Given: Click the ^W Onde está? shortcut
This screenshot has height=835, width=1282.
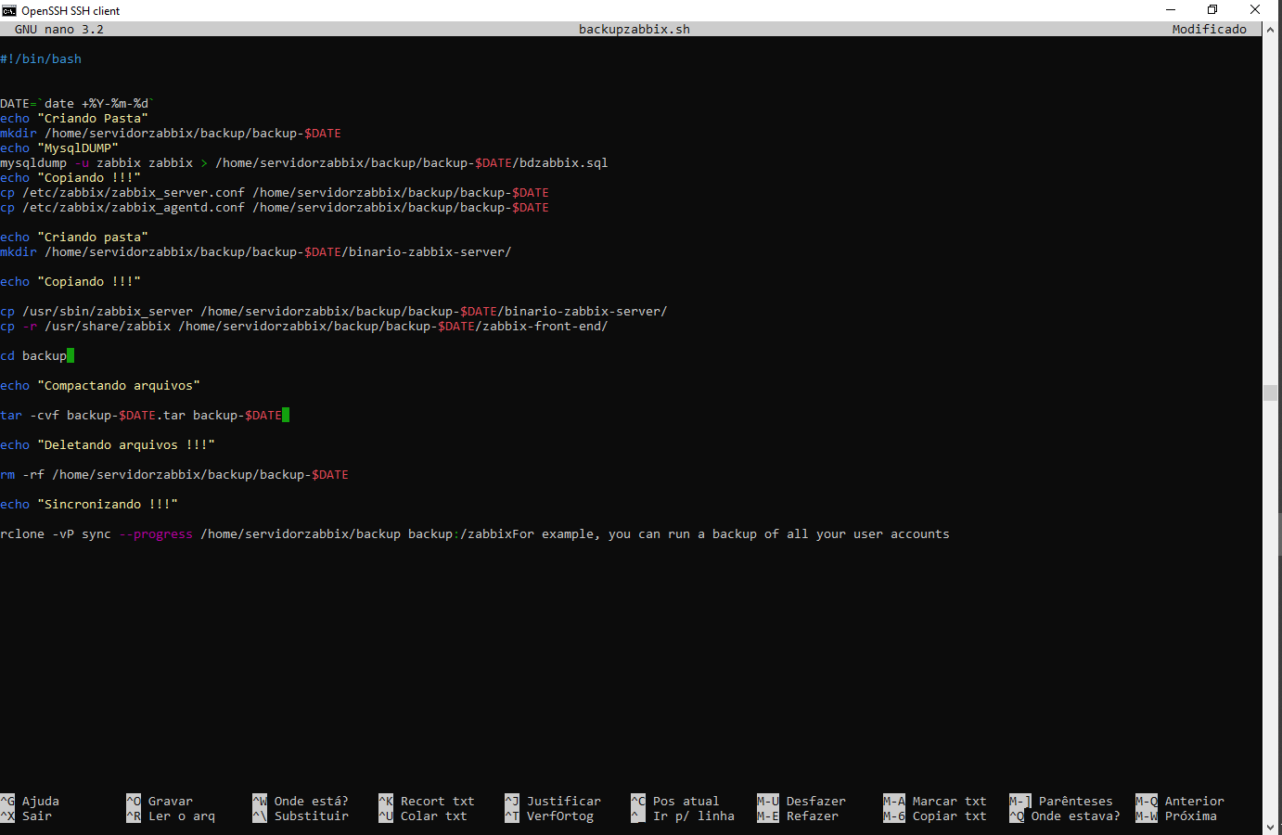Looking at the screenshot, I should click(x=301, y=801).
